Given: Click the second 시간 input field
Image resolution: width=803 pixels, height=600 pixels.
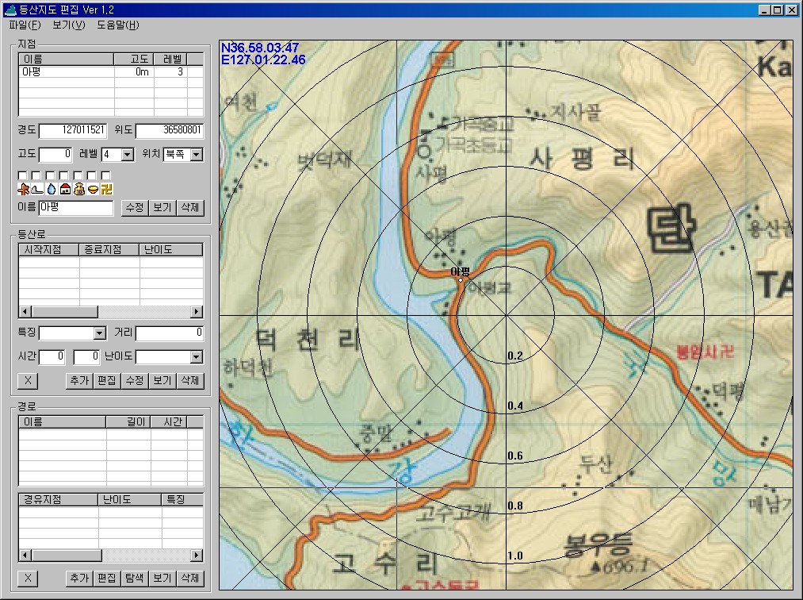Looking at the screenshot, I should click(x=86, y=357).
